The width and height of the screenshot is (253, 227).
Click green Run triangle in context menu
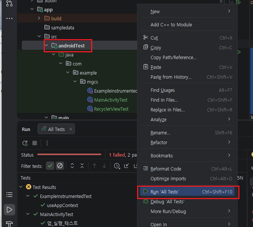point(146,191)
